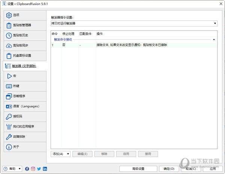The image size is (225, 174).
Task: Open the 语言 (Languages) tab
Action: pyautogui.click(x=25, y=106)
